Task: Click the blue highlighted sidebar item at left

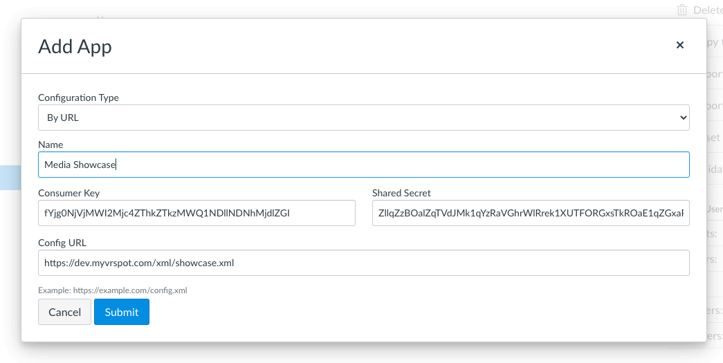Action: (x=10, y=177)
